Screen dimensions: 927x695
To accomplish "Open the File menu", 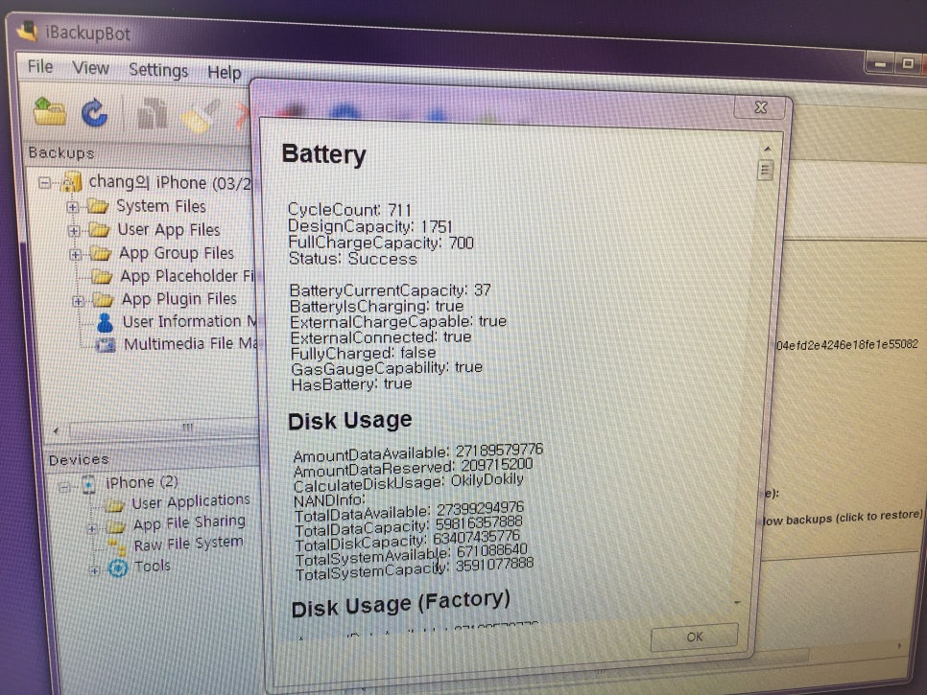I will pyautogui.click(x=40, y=67).
